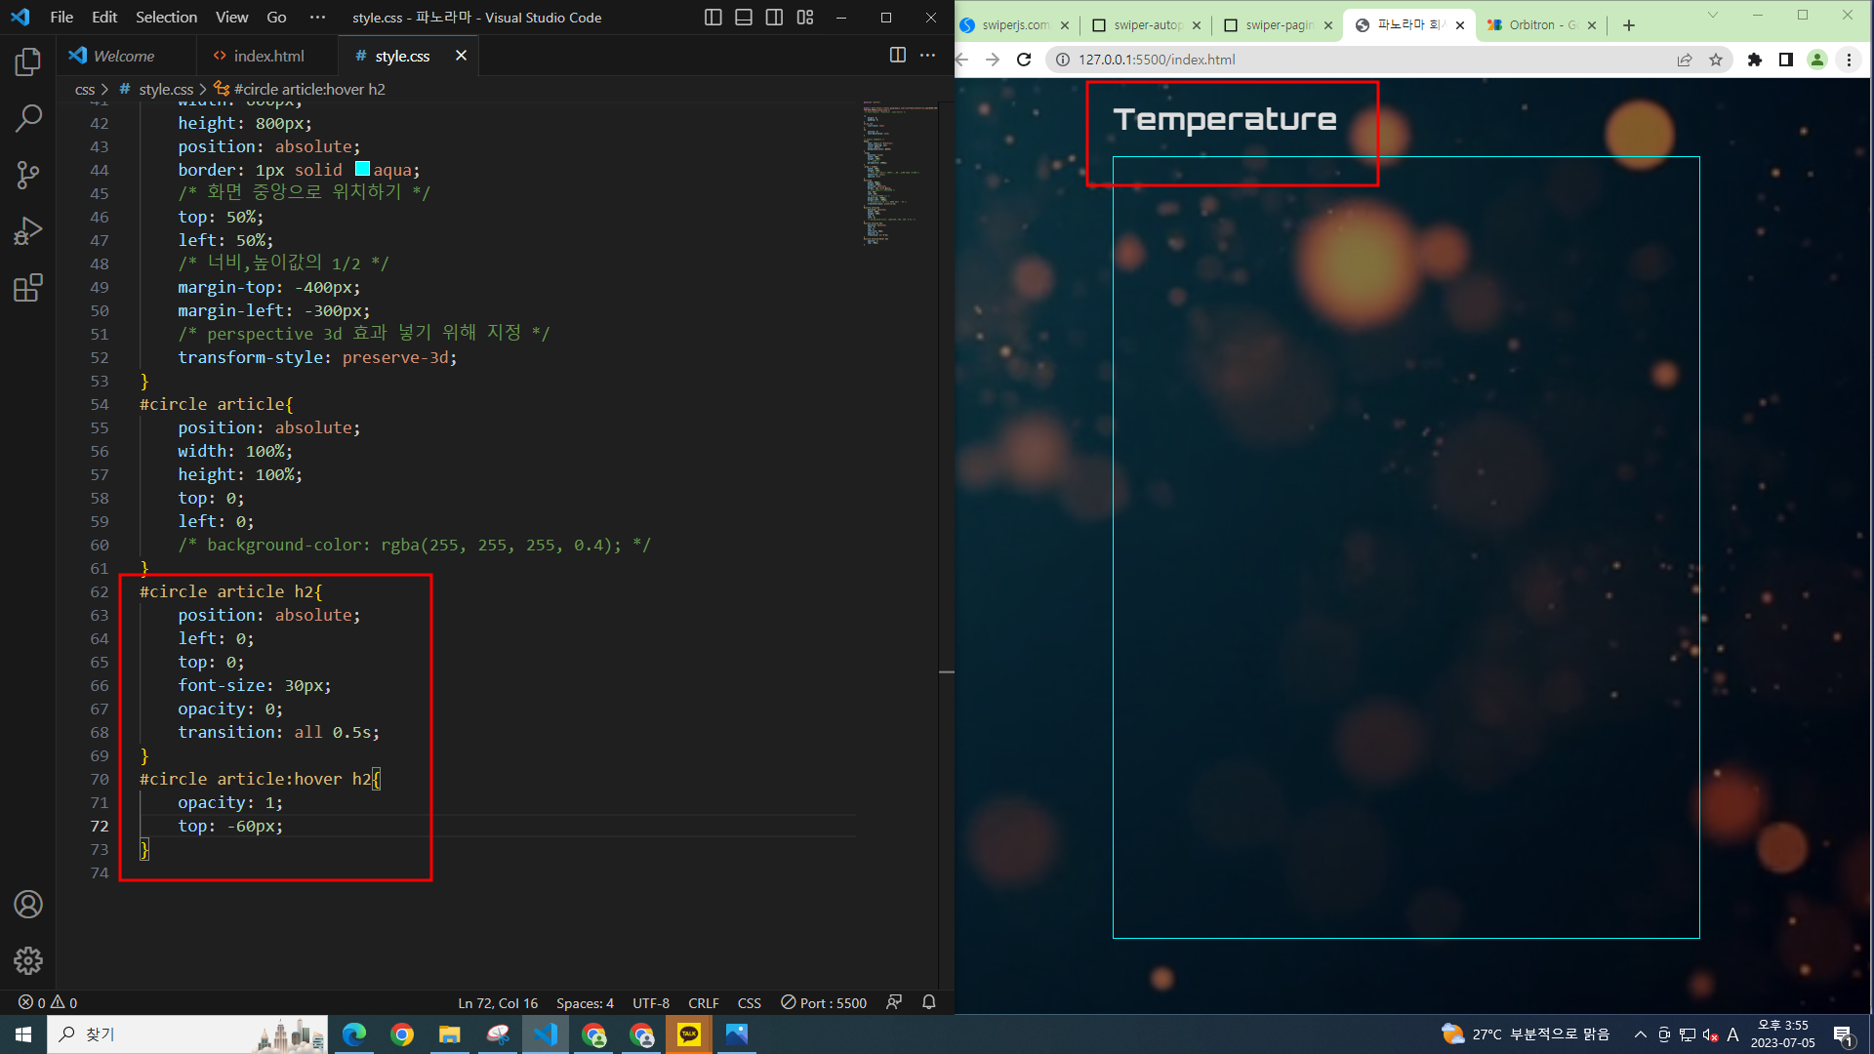This screenshot has width=1874, height=1054.
Task: Click the aqua color swatch on line 44
Action: [x=362, y=169]
